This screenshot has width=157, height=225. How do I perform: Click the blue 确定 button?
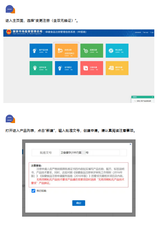79,203
